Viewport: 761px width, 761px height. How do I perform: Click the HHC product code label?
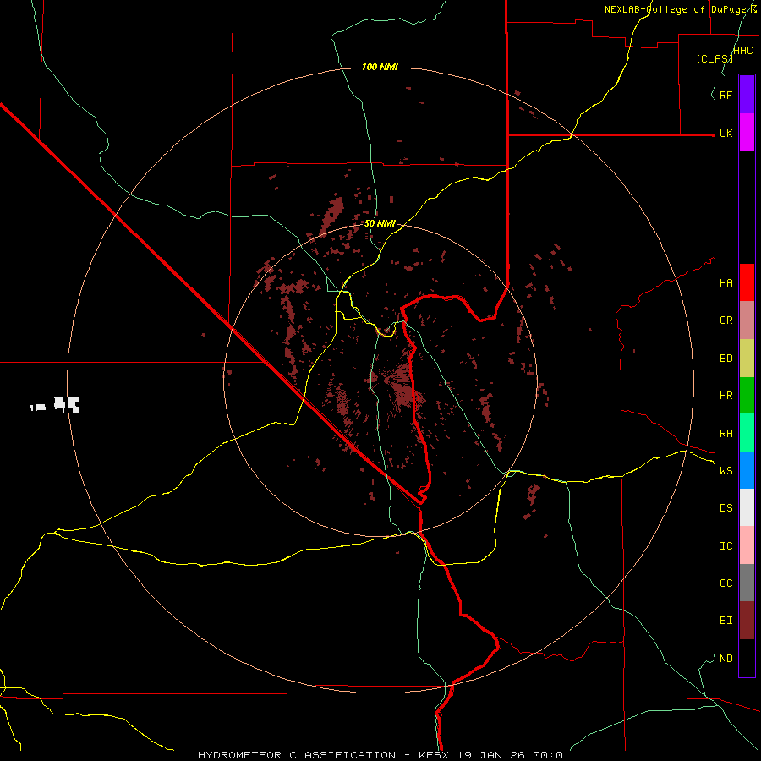(742, 51)
